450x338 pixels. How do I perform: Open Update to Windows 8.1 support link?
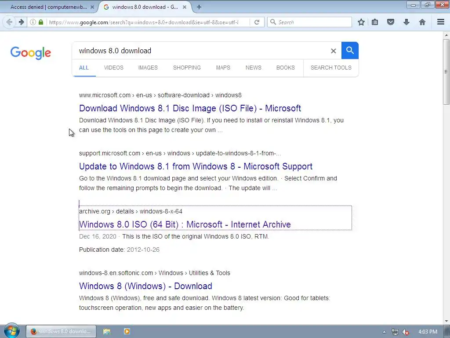click(196, 166)
